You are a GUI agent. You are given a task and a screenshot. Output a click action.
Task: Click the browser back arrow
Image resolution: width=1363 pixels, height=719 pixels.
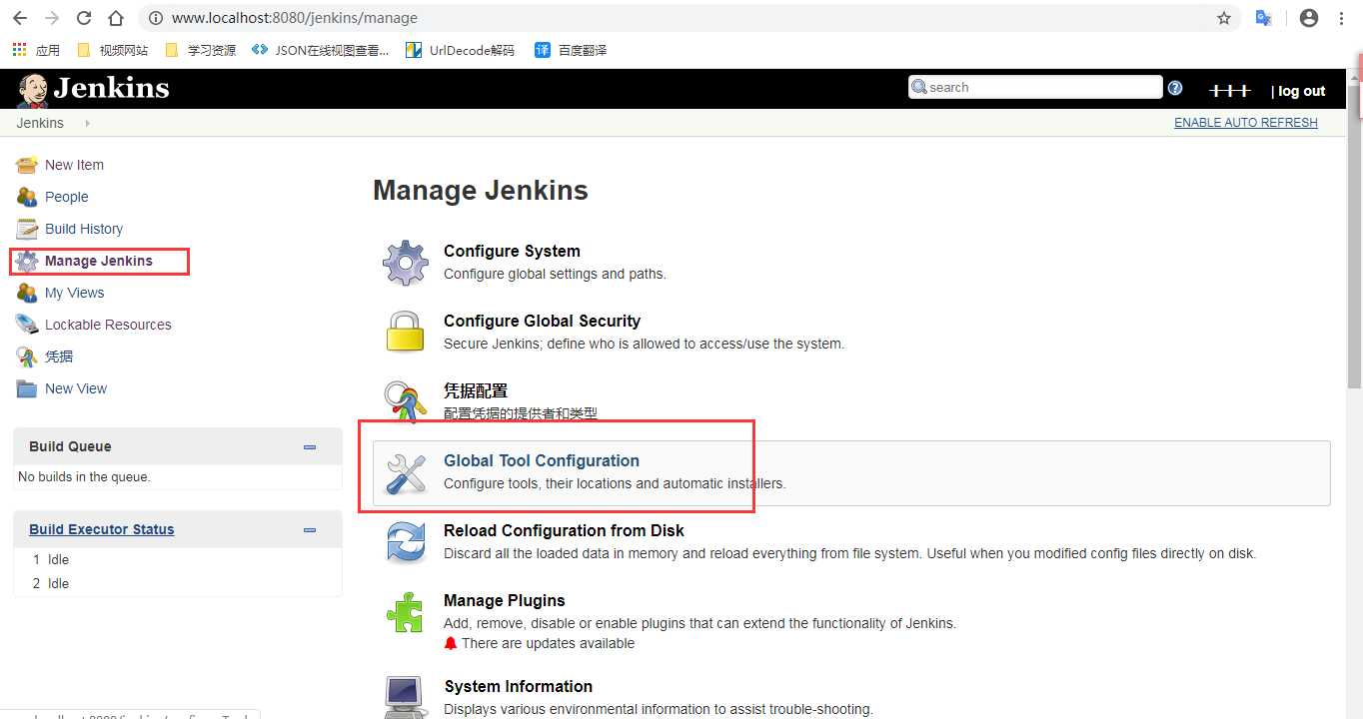(x=20, y=18)
